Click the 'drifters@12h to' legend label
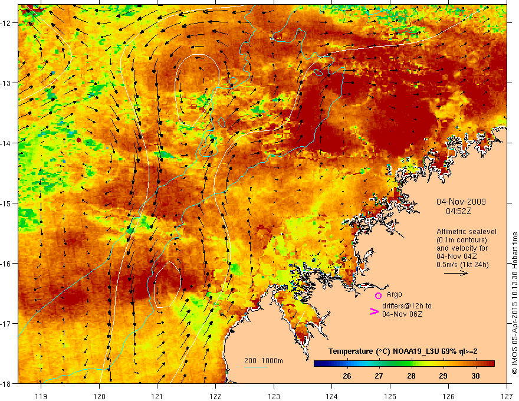This screenshot has height=401, width=519. [407, 306]
